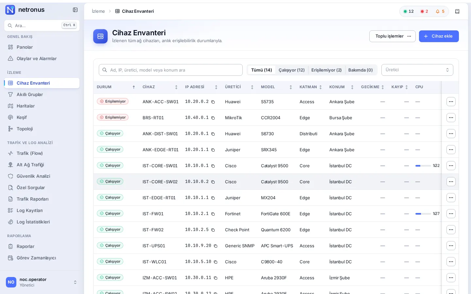
Task: Open row actions for BRS-RT01
Action: click(x=451, y=118)
